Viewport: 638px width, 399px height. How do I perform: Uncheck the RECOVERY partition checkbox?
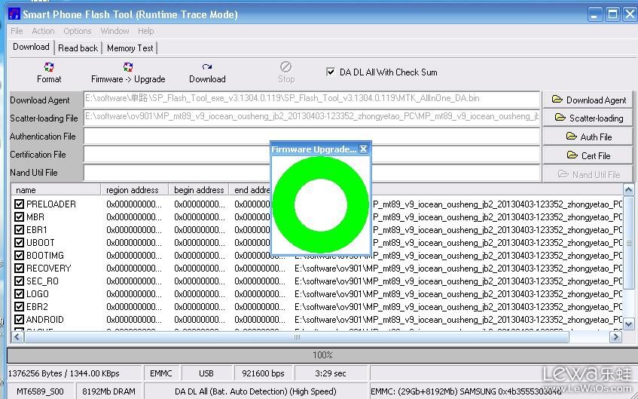tap(20, 269)
